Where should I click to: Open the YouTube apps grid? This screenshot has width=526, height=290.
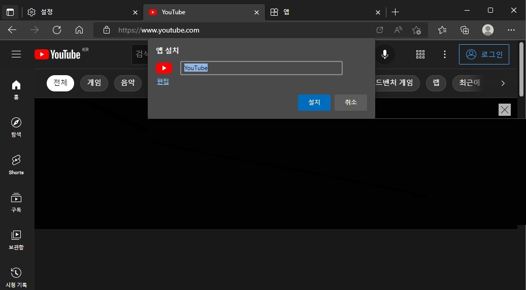[420, 54]
